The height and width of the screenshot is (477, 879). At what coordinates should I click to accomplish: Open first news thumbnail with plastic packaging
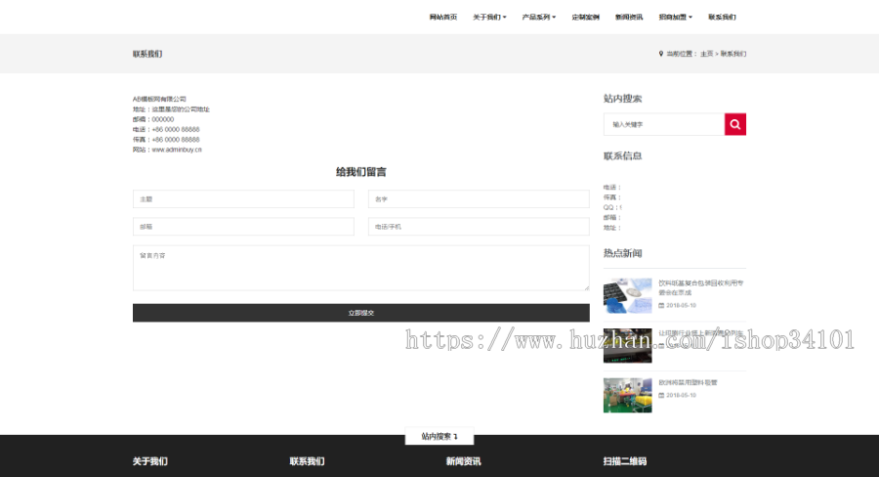(x=627, y=296)
